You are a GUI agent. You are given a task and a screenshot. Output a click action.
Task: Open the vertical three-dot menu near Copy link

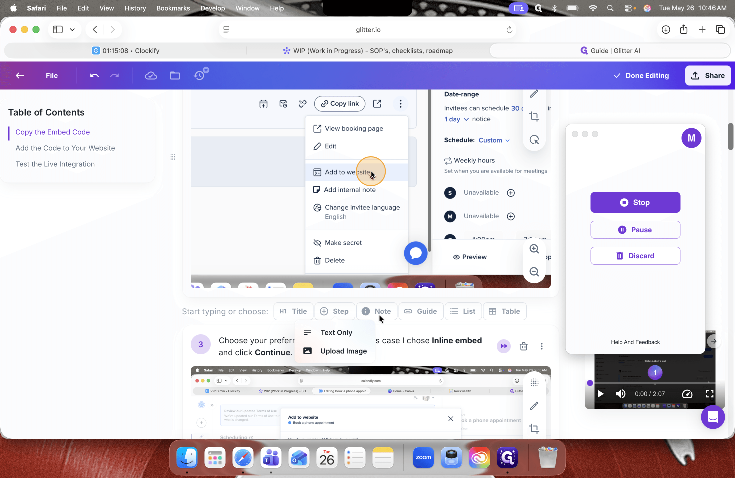tap(400, 103)
